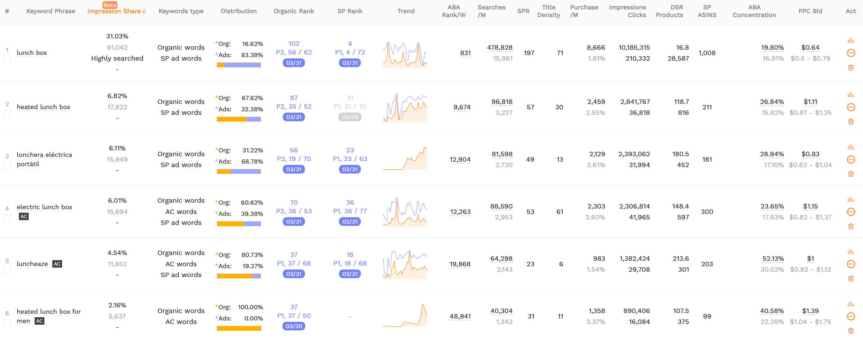Click the Organic Rank column header
Image resolution: width=863 pixels, height=341 pixels.
pos(293,11)
